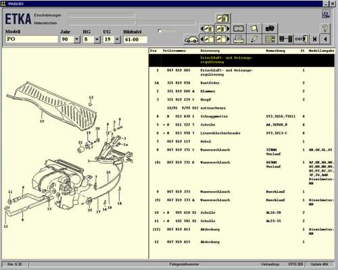Toggle the checkbox next to Bildtafel
This screenshot has height=270, width=338.
160,31
